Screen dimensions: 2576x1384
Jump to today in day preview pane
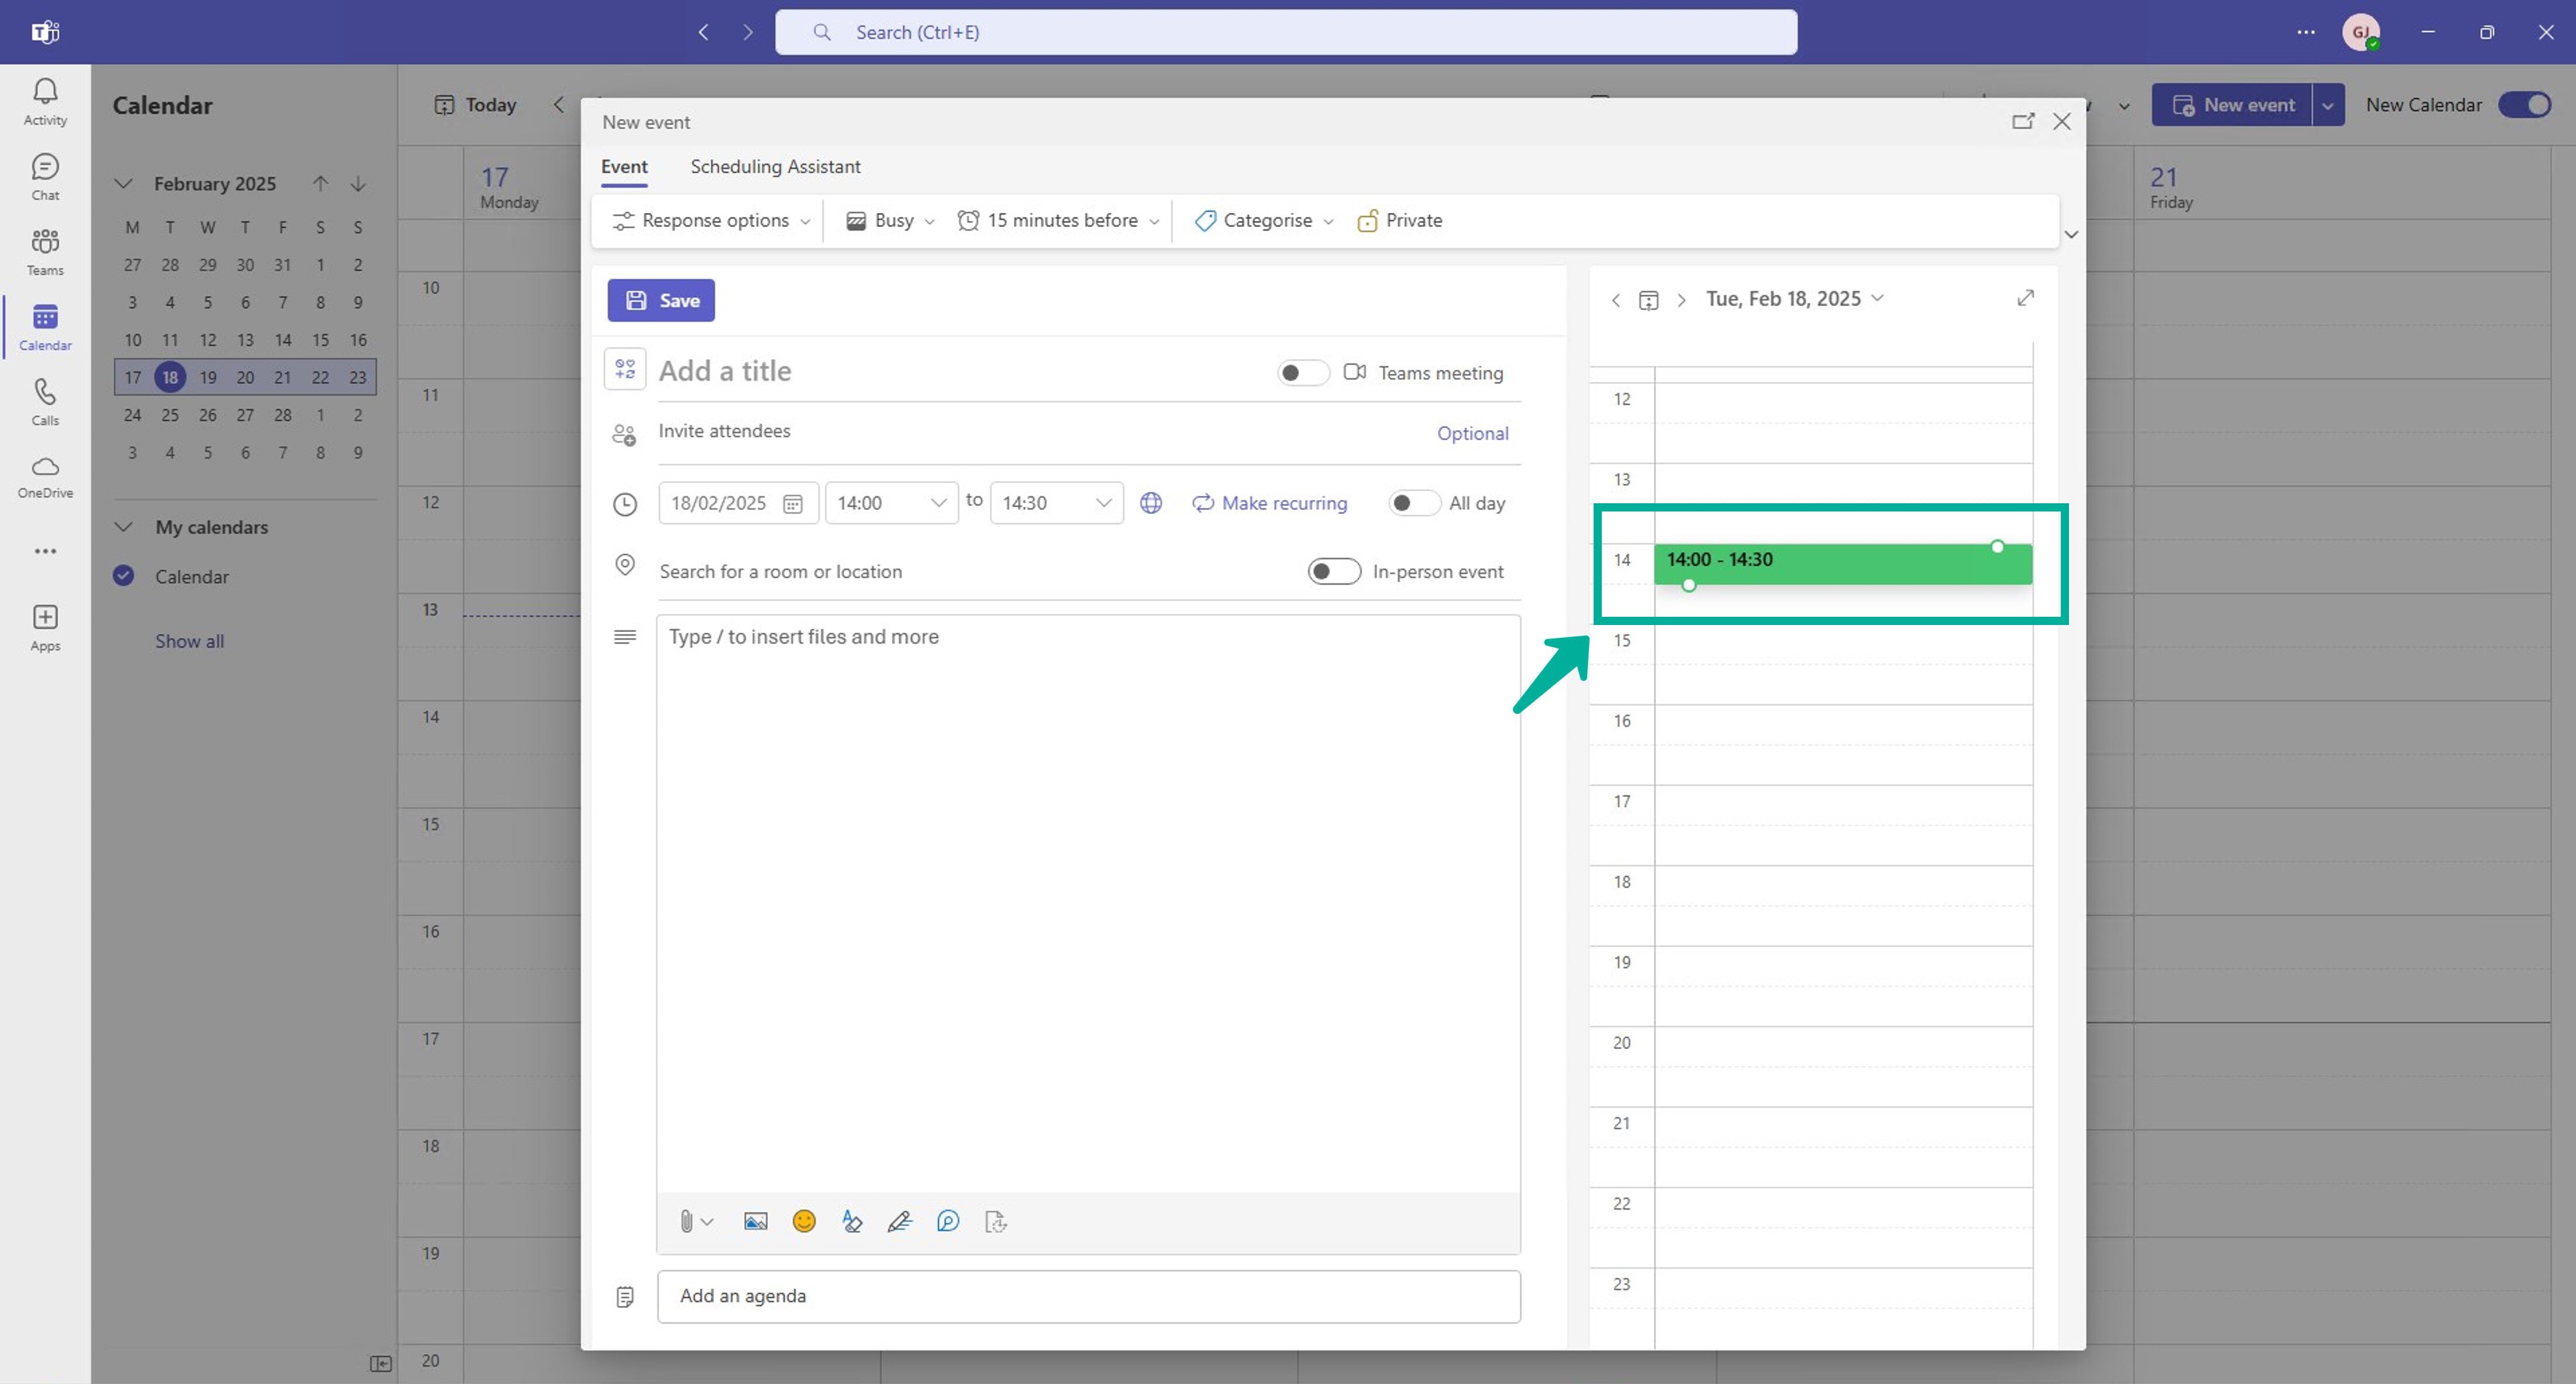[1649, 300]
